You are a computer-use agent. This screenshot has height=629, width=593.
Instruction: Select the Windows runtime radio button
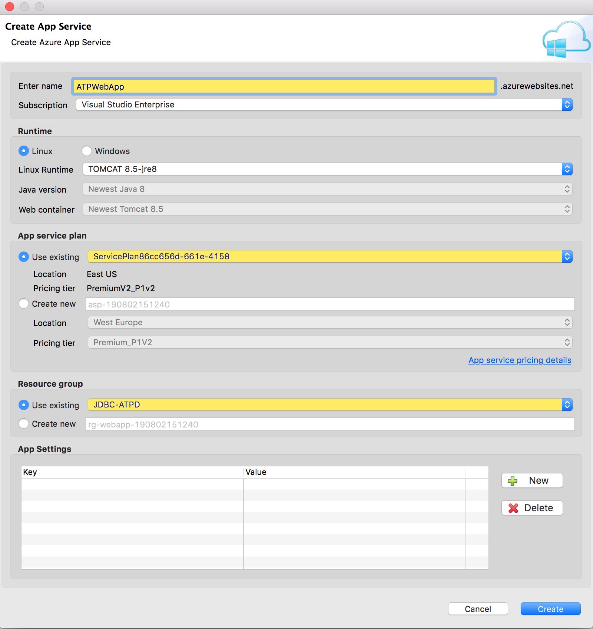[87, 151]
